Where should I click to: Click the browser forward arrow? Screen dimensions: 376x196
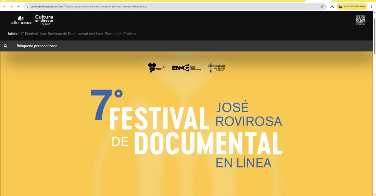pyautogui.click(x=11, y=6)
